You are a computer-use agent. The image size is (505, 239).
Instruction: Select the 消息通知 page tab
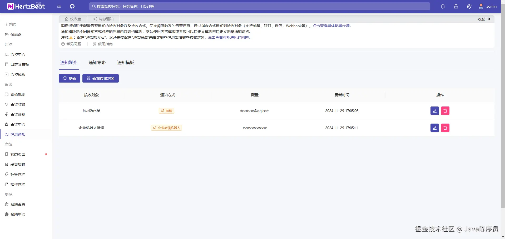pos(103,19)
